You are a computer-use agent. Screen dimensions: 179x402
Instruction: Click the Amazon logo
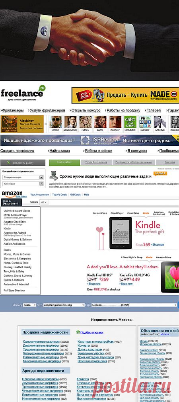12,194
